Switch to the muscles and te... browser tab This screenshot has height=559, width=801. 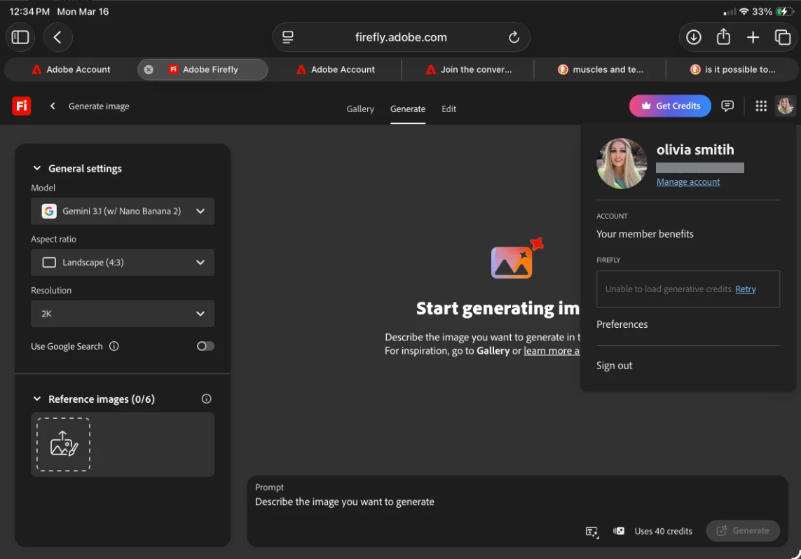[x=601, y=69]
